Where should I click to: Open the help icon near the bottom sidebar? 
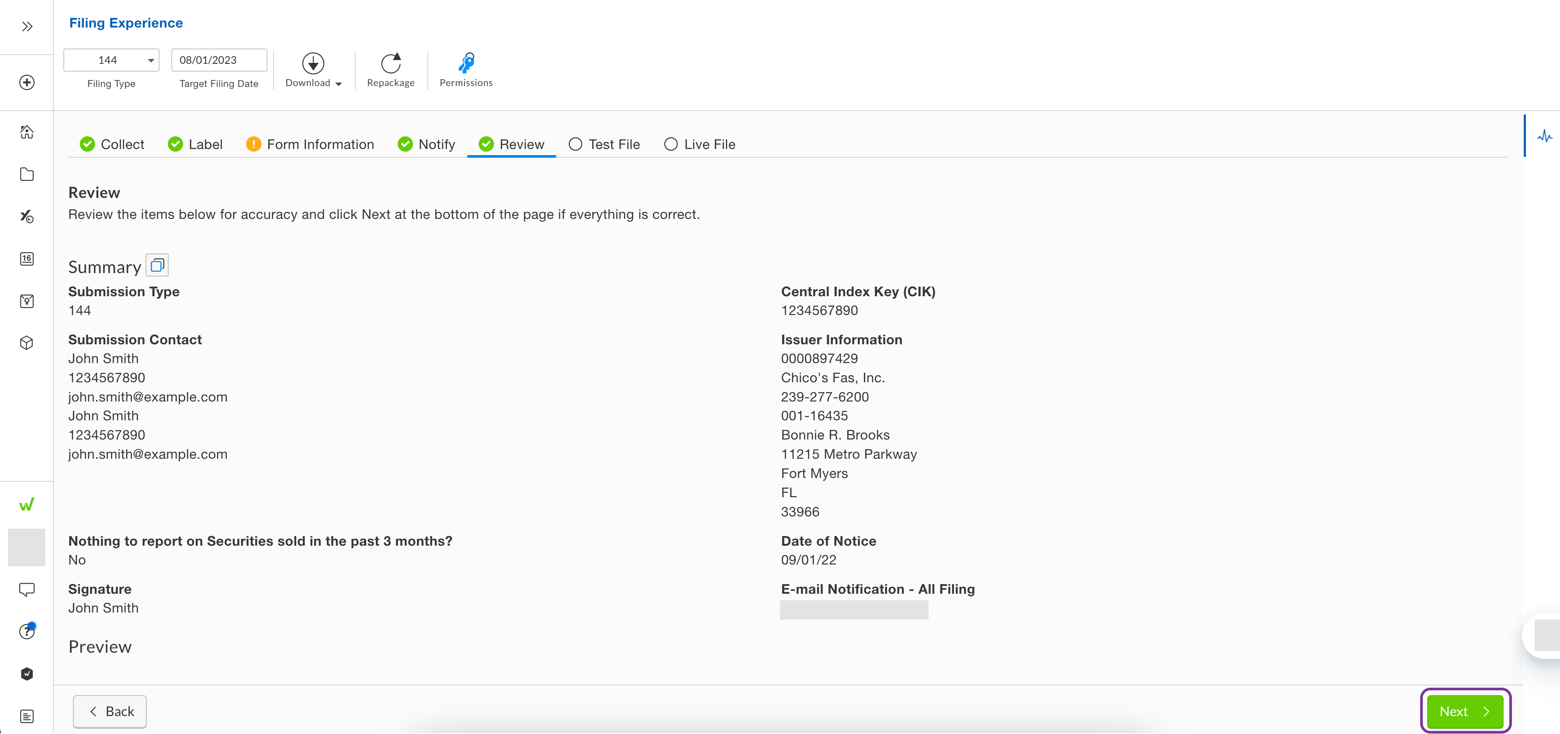(27, 632)
